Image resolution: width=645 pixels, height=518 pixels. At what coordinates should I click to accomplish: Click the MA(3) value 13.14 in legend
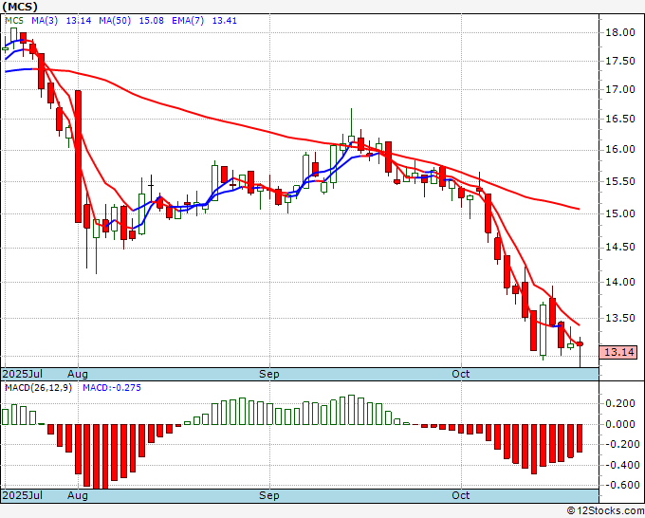point(79,21)
